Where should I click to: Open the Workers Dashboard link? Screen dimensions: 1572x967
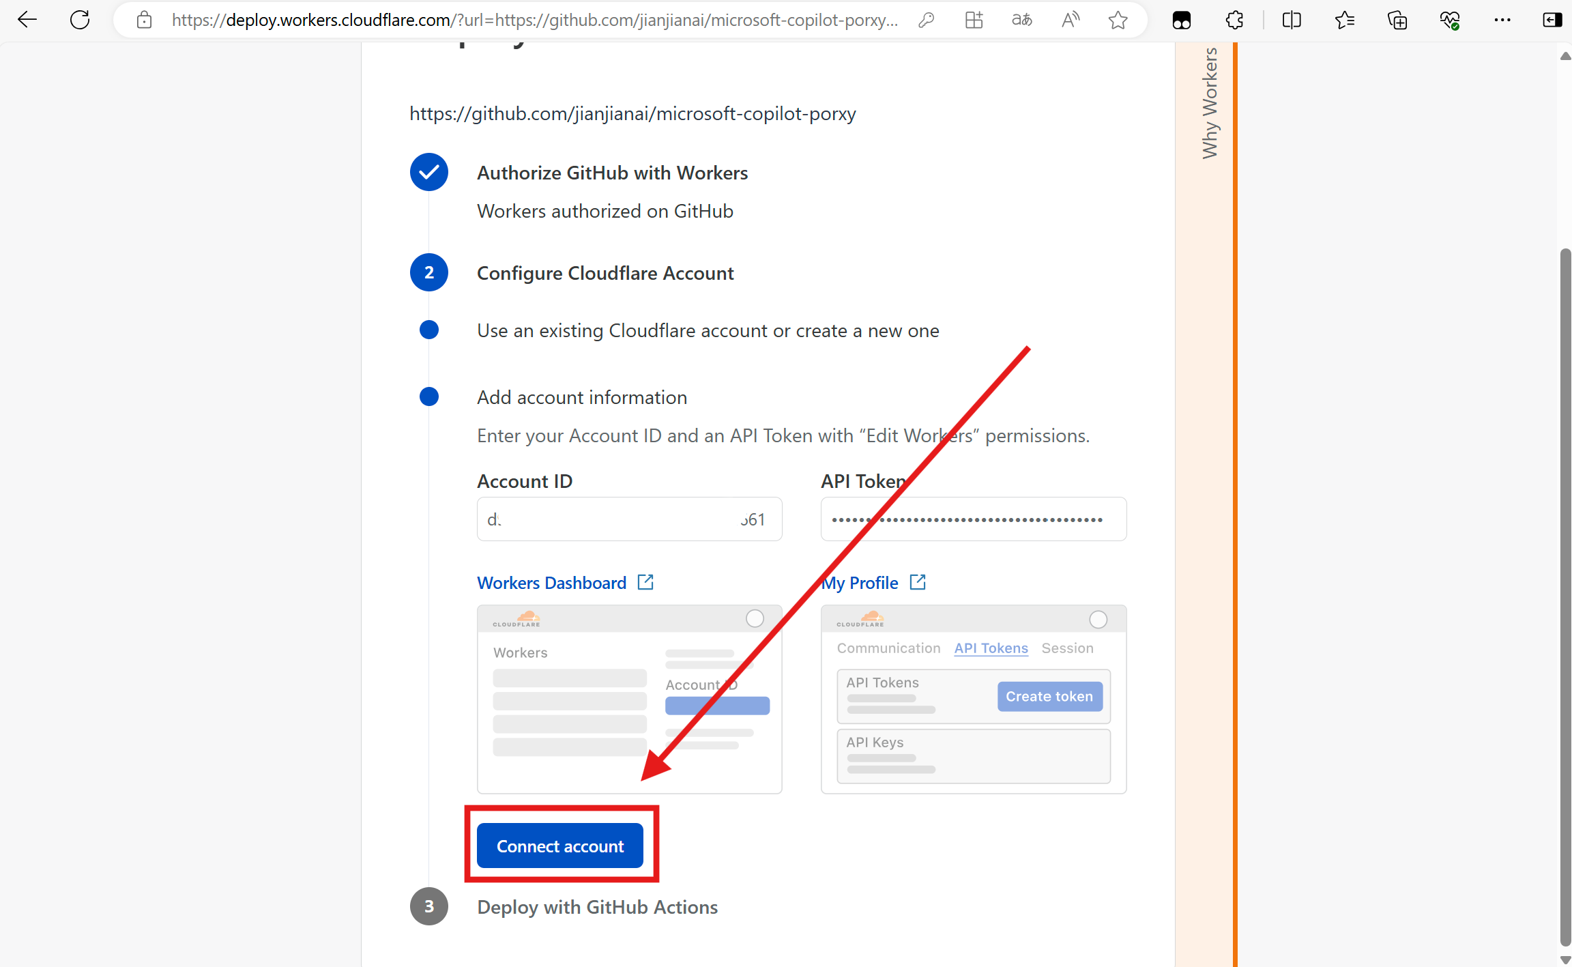coord(551,583)
